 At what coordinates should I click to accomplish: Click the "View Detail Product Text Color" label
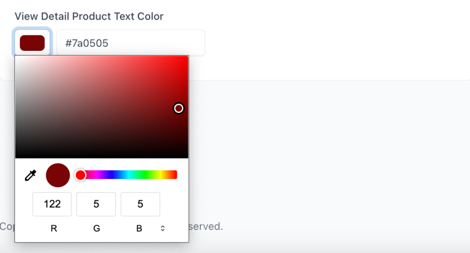(89, 16)
